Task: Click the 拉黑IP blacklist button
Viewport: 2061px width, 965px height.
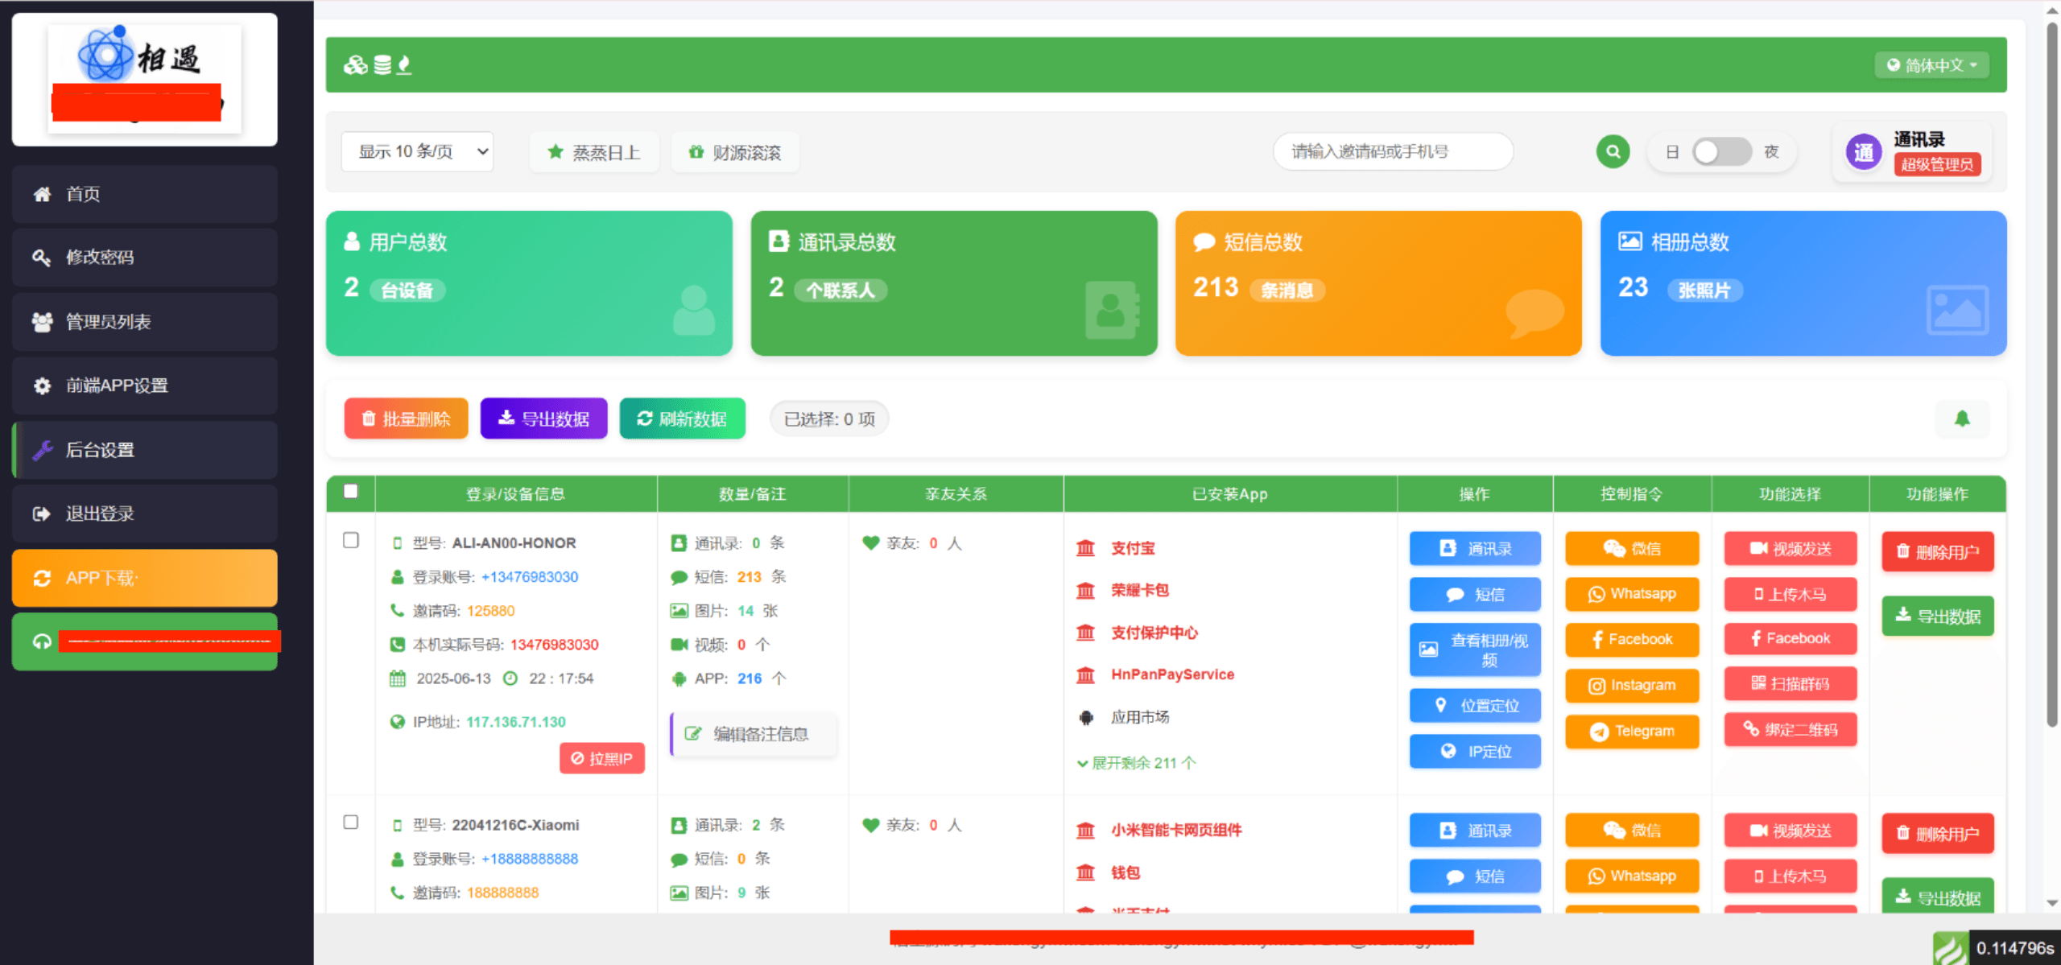Action: tap(602, 757)
